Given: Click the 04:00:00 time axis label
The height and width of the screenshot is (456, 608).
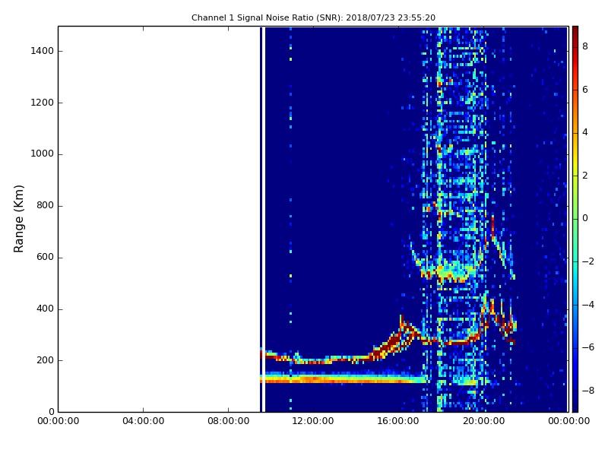Looking at the screenshot, I should click(143, 421).
